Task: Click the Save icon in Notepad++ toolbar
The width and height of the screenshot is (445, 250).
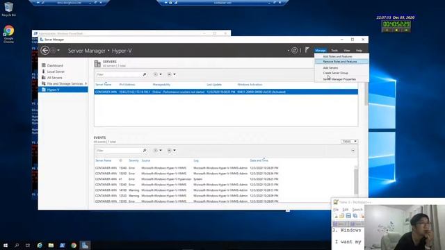Action: point(348,216)
